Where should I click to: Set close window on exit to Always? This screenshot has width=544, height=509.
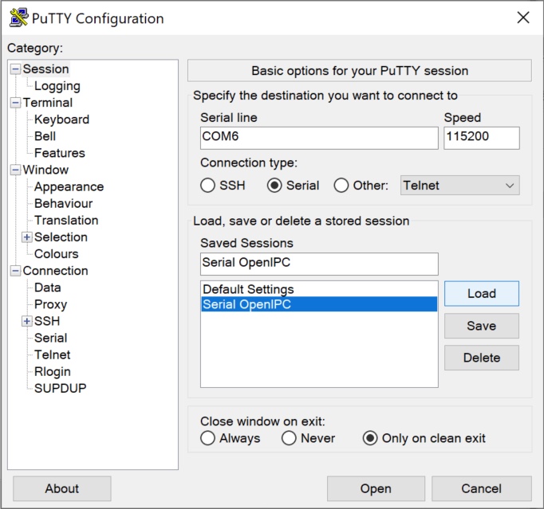pyautogui.click(x=208, y=438)
